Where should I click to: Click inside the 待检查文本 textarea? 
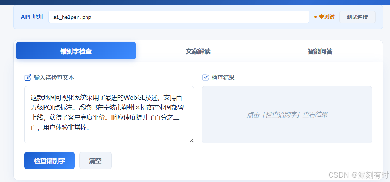[109, 115]
